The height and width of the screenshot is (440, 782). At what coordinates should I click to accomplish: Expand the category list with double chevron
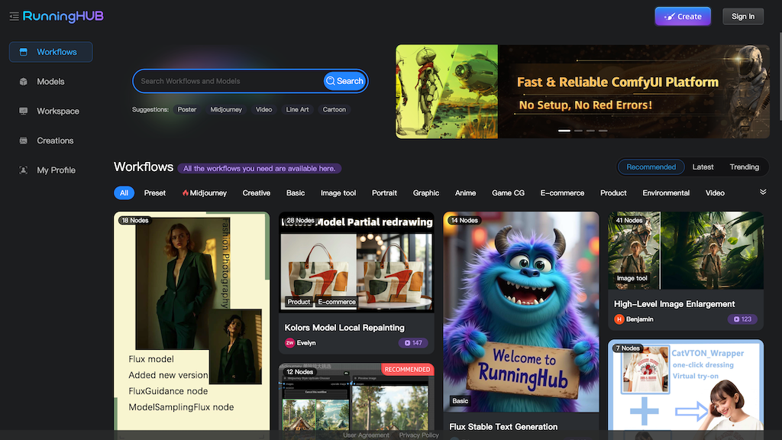762,192
